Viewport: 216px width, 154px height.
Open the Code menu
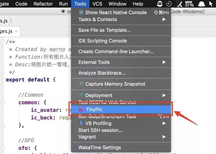(x=21, y=4)
